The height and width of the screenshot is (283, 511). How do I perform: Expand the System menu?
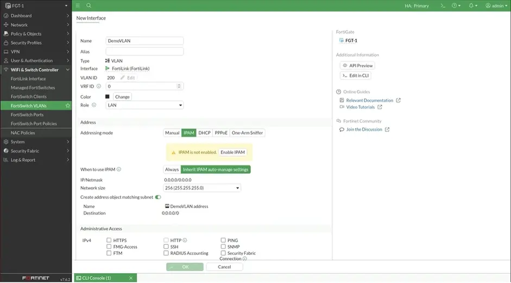click(x=68, y=142)
